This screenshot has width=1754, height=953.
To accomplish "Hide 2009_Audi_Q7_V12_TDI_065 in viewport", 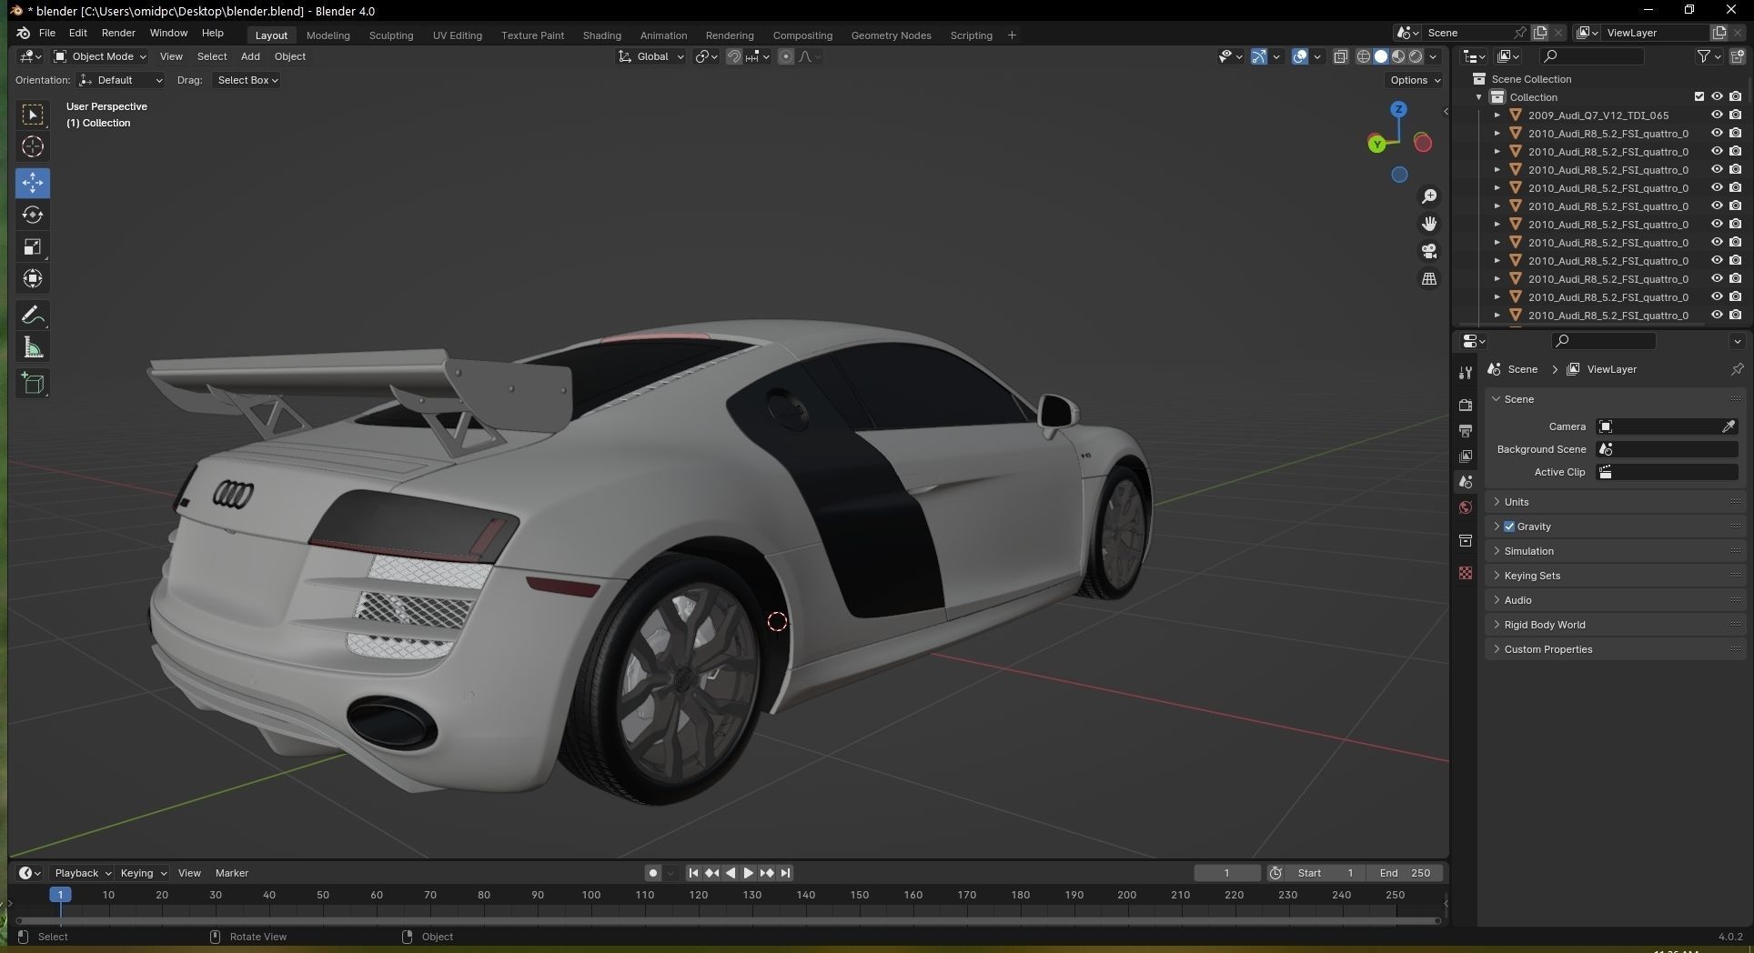I will (1717, 115).
